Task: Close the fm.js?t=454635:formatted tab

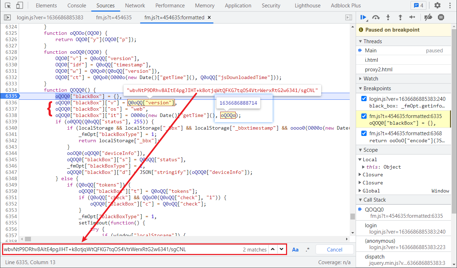Action: [209, 18]
